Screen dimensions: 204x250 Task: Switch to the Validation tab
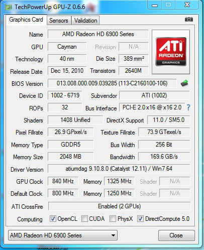(85, 21)
